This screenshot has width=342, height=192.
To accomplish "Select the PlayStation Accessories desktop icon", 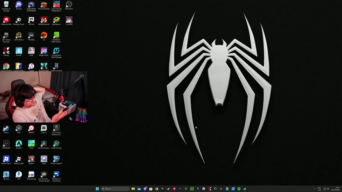I will [x=56, y=177].
